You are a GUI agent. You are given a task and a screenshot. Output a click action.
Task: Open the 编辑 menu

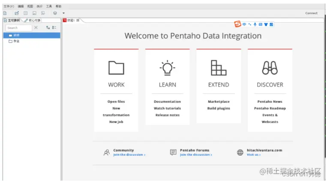(x=21, y=6)
